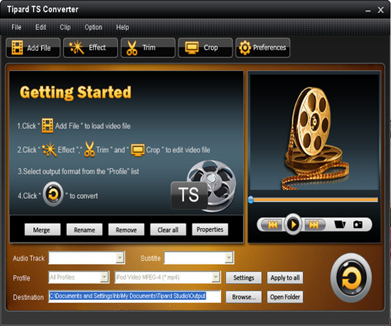Open snapshot folder icon
The width and height of the screenshot is (391, 326).
coord(340,224)
